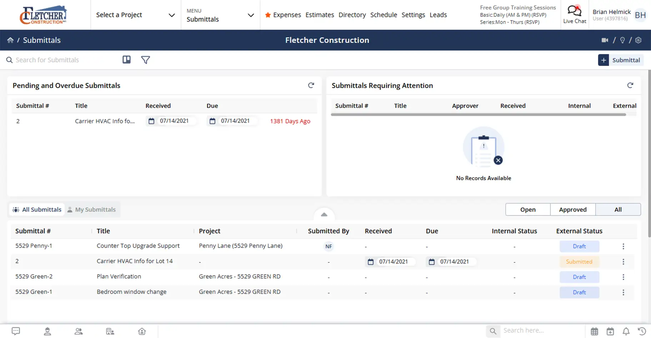Open row options for 5529 Penny-1

click(x=624, y=246)
